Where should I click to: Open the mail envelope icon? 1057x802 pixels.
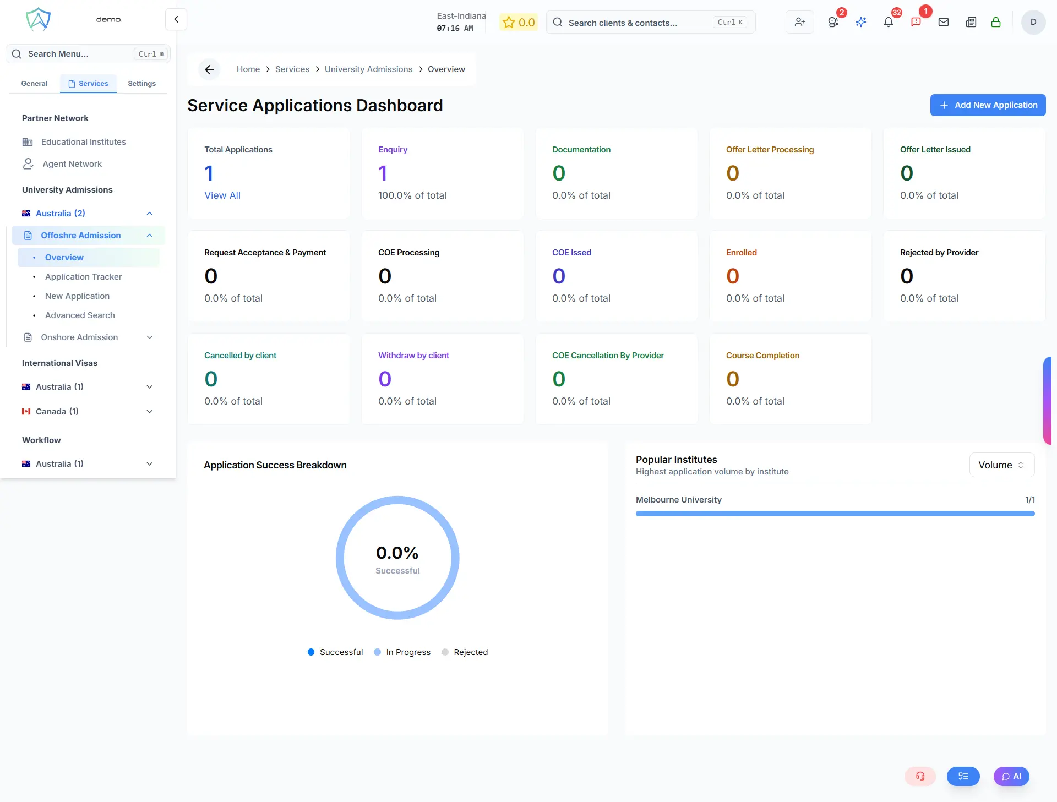pos(943,22)
